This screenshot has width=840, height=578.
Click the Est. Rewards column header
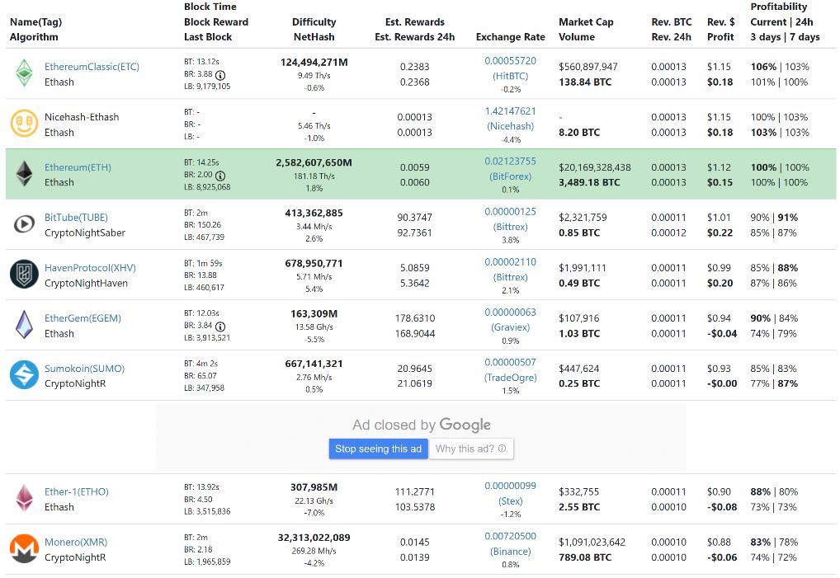point(415,22)
